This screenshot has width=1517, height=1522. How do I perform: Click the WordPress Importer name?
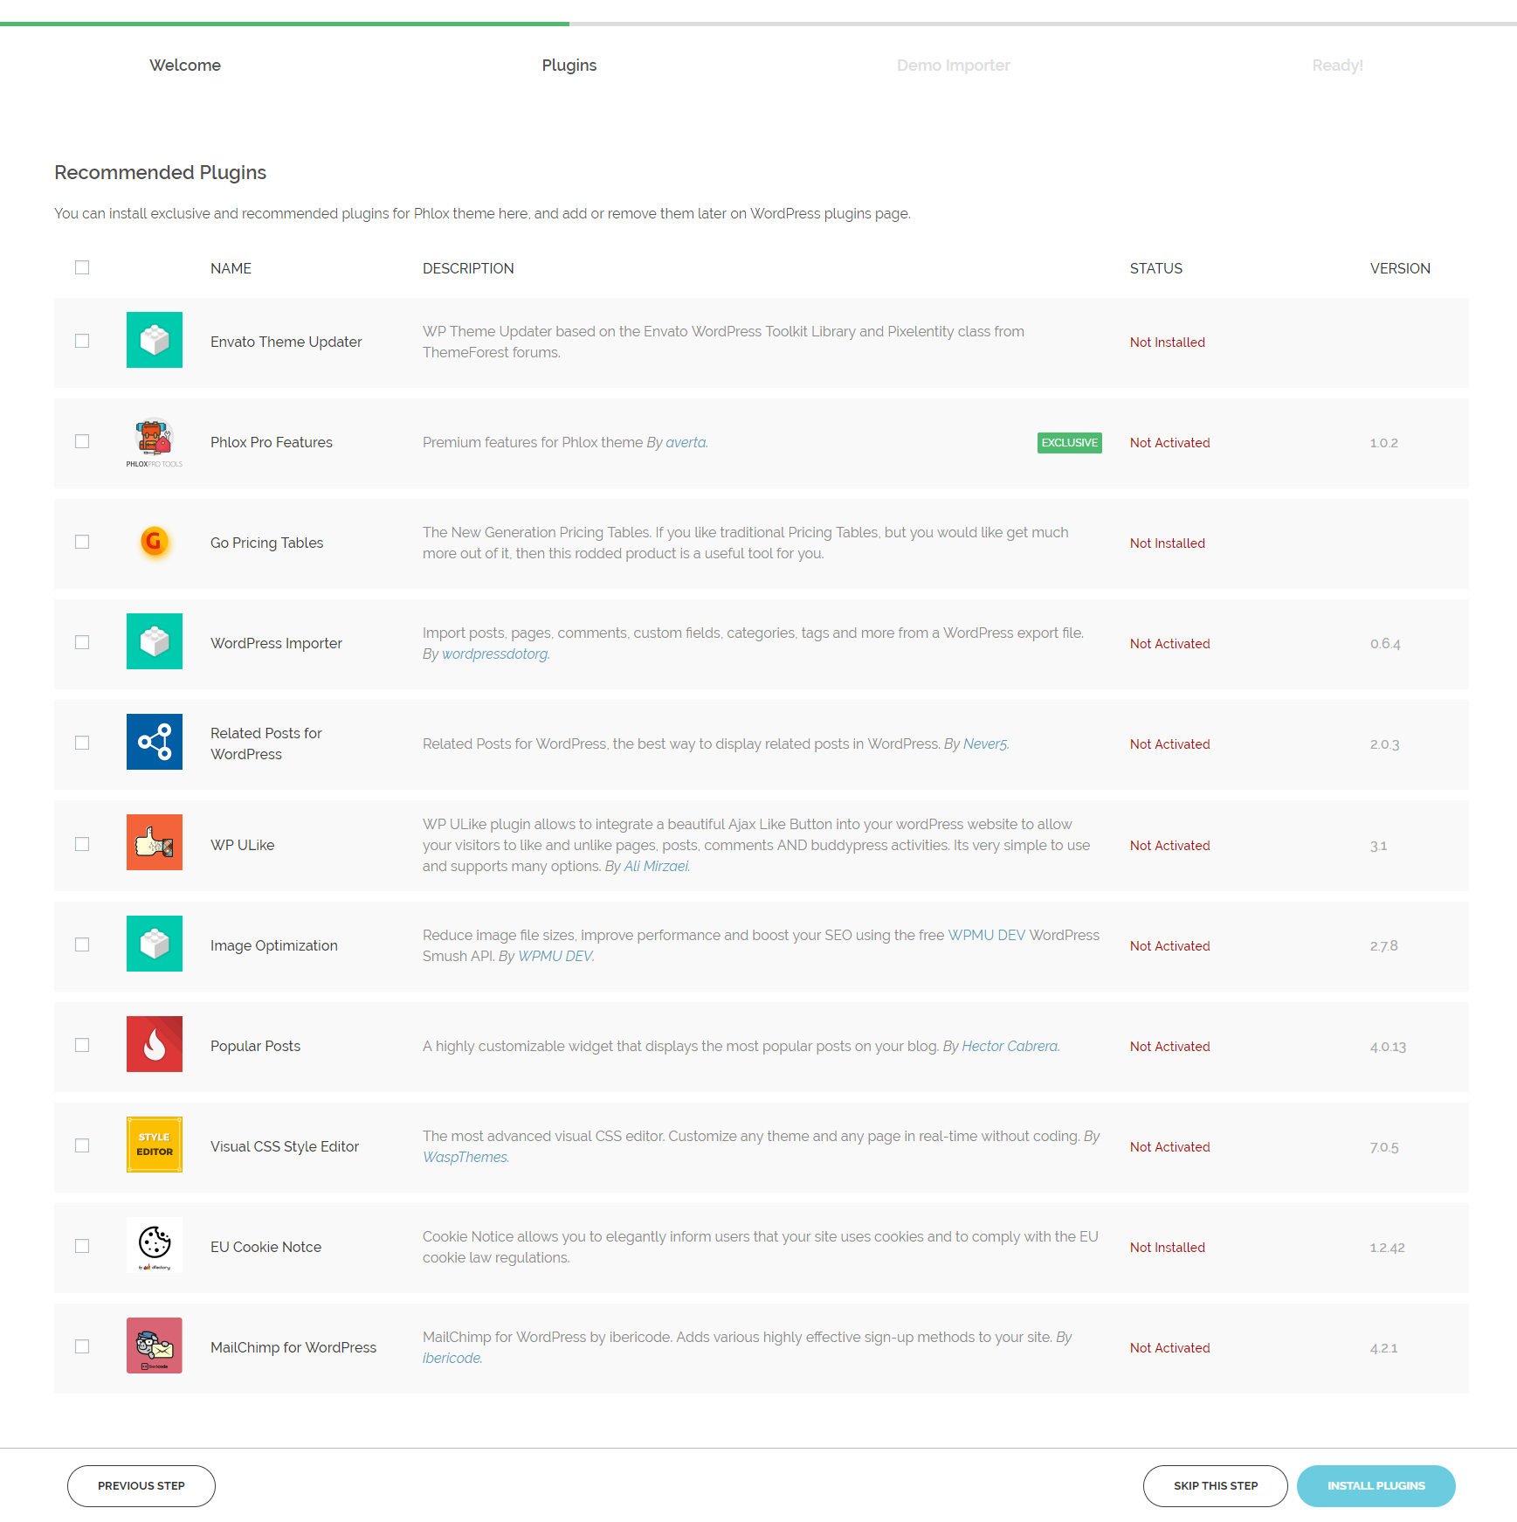pos(276,644)
